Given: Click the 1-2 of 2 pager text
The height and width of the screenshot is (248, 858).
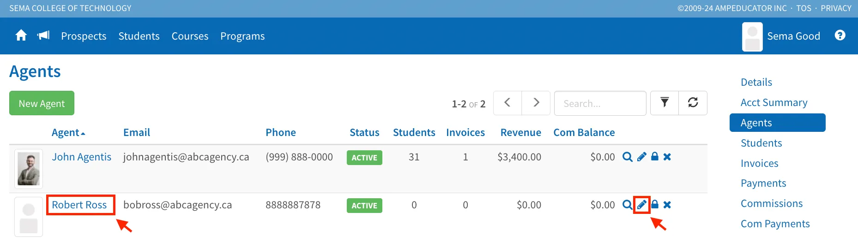Looking at the screenshot, I should tap(468, 104).
